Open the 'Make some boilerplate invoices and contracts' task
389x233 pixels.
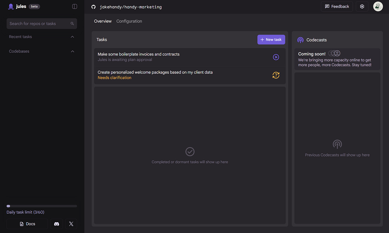(190, 57)
